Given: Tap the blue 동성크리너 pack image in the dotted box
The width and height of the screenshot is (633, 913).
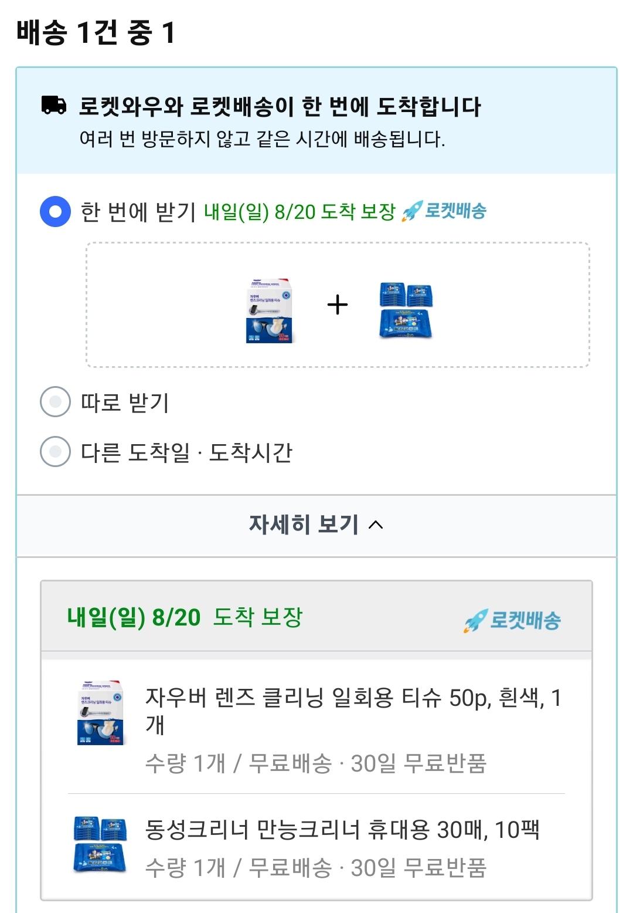Looking at the screenshot, I should pos(406,310).
